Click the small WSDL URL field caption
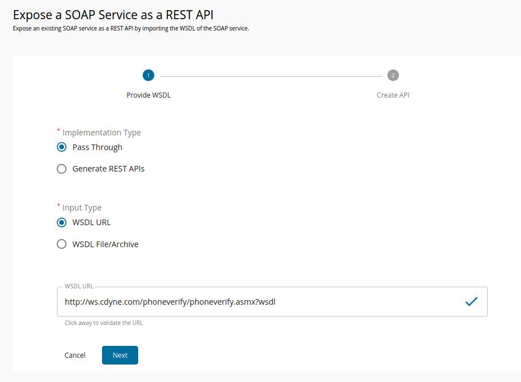The width and height of the screenshot is (521, 382). pyautogui.click(x=79, y=287)
